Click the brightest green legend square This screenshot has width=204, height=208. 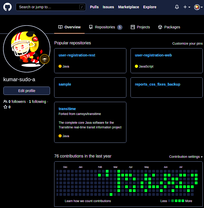coord(183,201)
